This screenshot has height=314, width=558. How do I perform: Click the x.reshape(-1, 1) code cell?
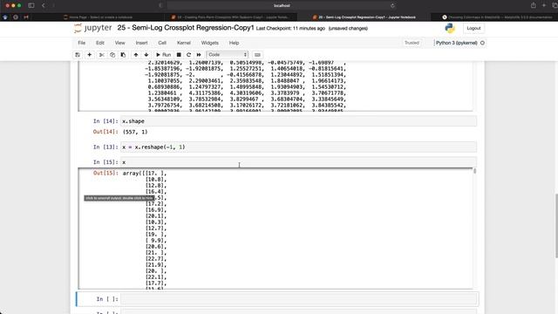(298, 147)
